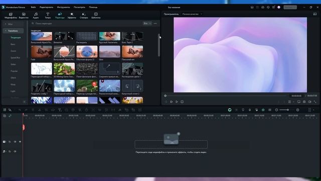
Task: Select the Box Turn 2 transition thumbnail
Action: coord(132,36)
